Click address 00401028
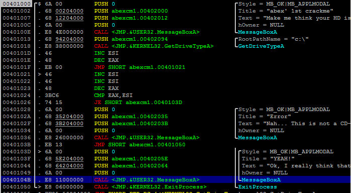 [17, 110]
